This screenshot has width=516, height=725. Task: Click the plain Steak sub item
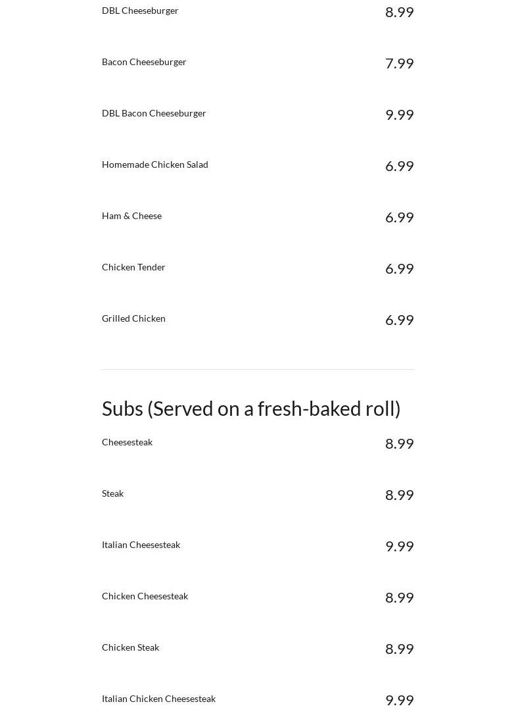point(112,493)
